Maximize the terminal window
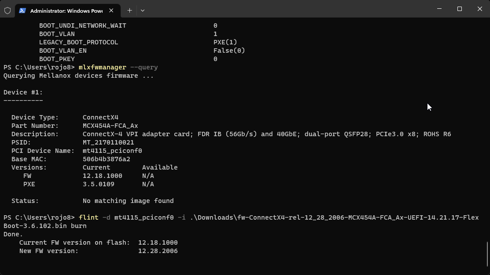Viewport: 490px width, 275px height. pyautogui.click(x=459, y=9)
